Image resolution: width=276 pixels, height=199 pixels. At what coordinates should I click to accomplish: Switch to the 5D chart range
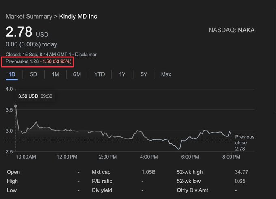coord(33,74)
